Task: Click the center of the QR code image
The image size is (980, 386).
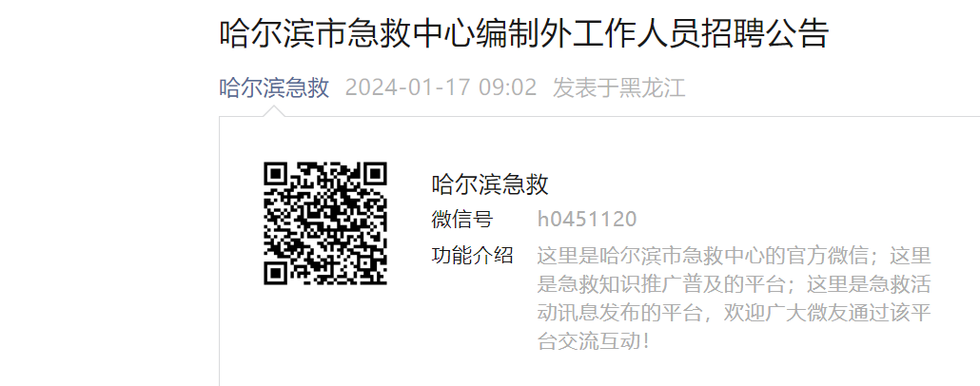Action: 325,223
